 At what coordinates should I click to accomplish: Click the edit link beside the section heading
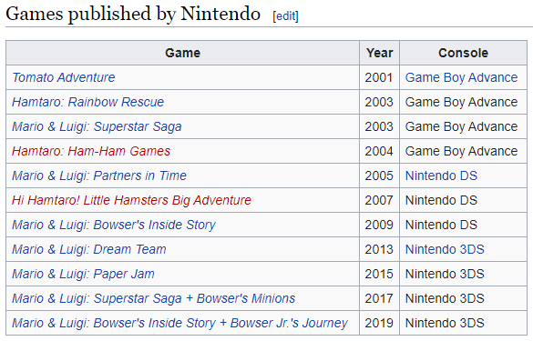point(285,16)
